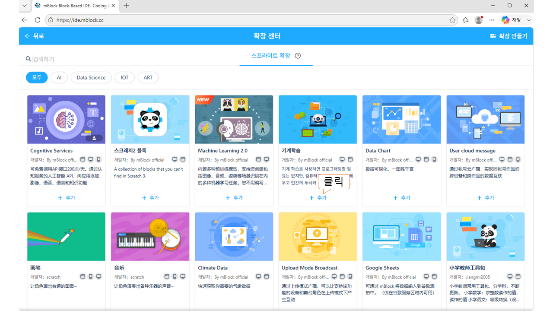Image resolution: width=553 pixels, height=311 pixels.
Task: Open the Copilot 채팅 button
Action: 512,20
